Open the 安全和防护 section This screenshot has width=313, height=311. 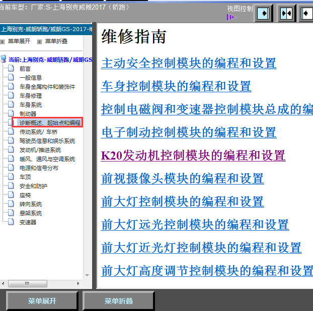click(33, 186)
